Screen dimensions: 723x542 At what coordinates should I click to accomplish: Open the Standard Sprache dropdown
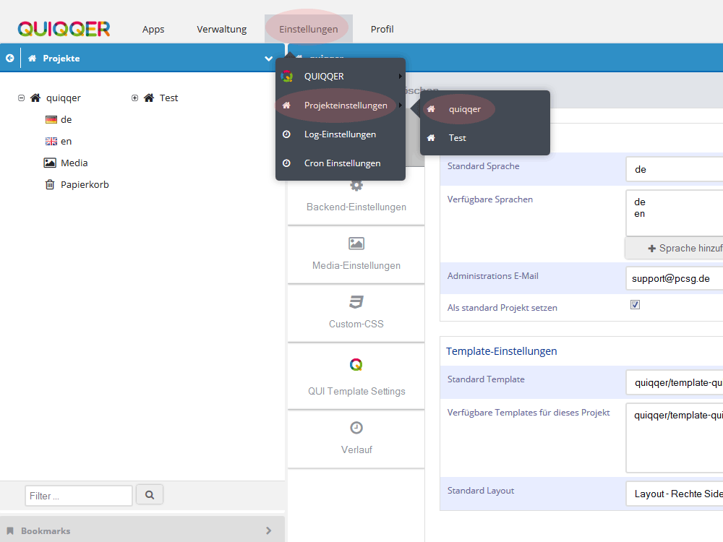(674, 169)
